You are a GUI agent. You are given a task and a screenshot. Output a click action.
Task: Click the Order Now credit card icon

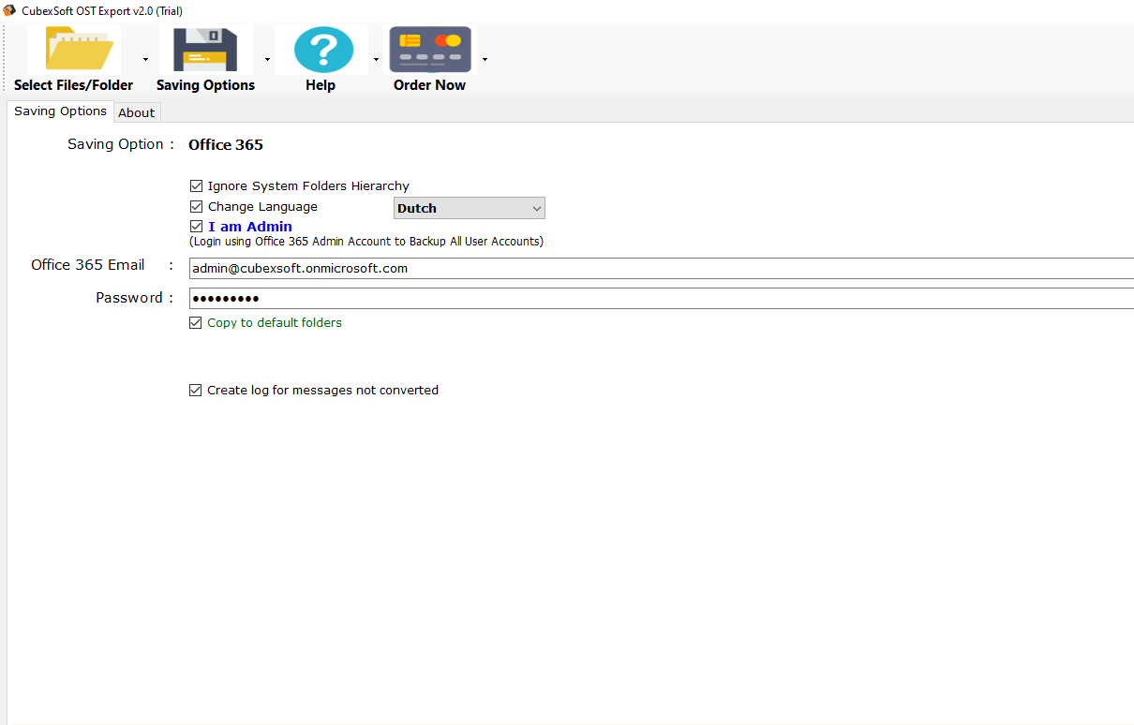click(430, 50)
